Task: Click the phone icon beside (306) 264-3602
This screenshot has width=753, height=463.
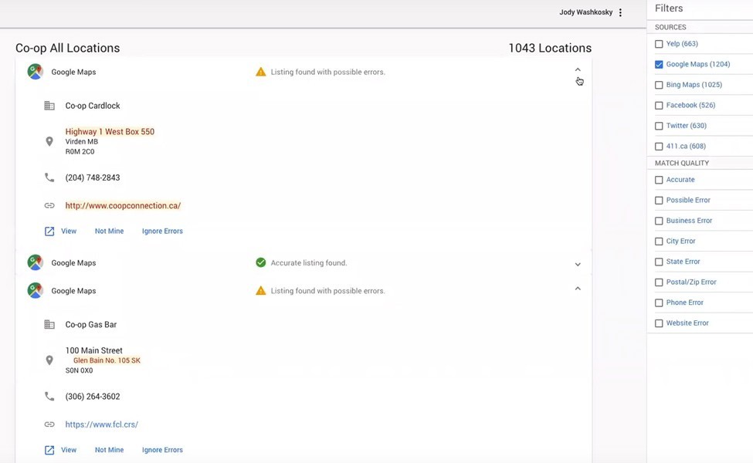Action: pos(49,397)
